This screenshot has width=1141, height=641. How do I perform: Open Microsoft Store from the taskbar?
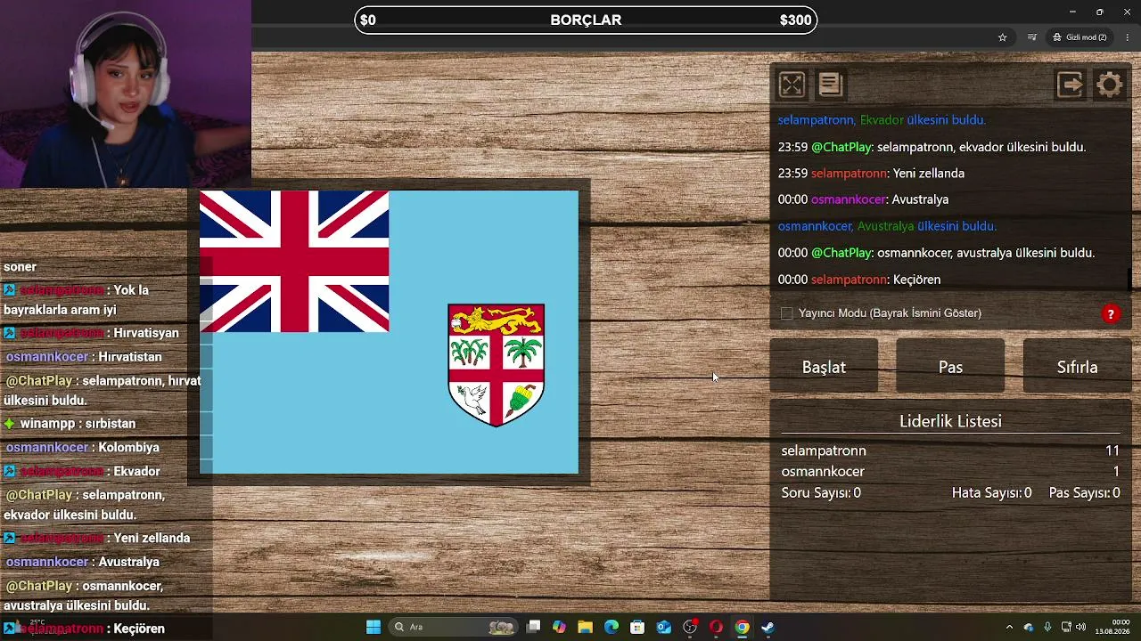(x=637, y=628)
